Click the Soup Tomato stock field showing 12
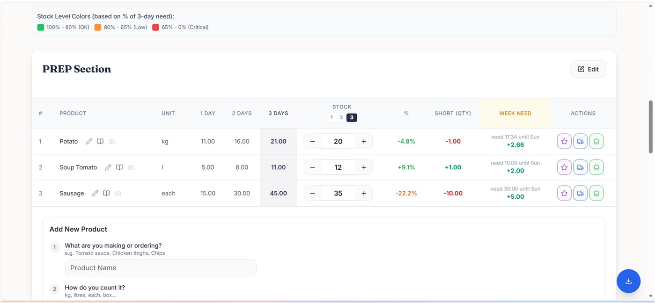 click(x=338, y=167)
